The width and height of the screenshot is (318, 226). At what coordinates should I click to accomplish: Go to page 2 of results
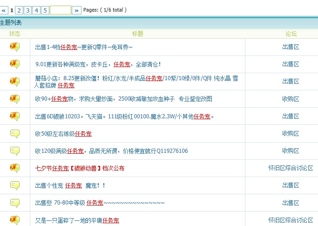(19, 10)
